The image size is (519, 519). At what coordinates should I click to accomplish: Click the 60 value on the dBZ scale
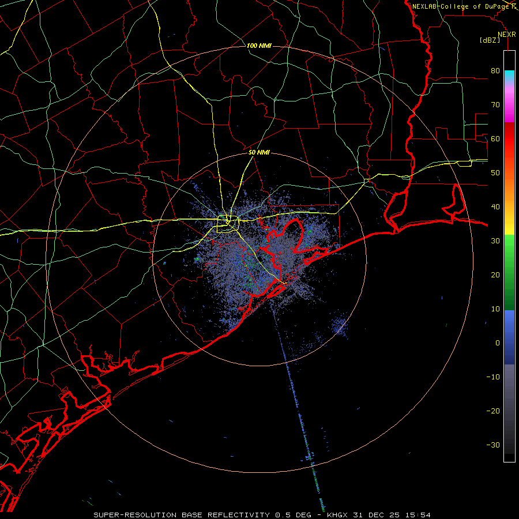click(495, 138)
